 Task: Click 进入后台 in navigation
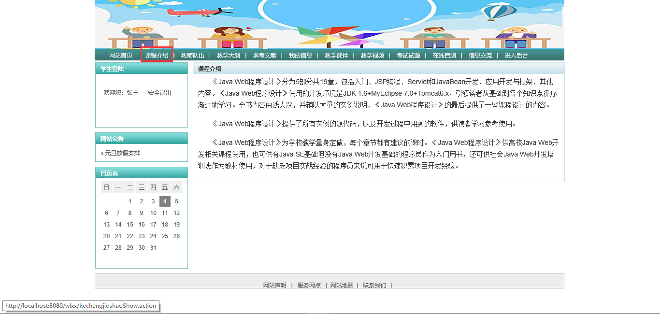click(x=517, y=56)
